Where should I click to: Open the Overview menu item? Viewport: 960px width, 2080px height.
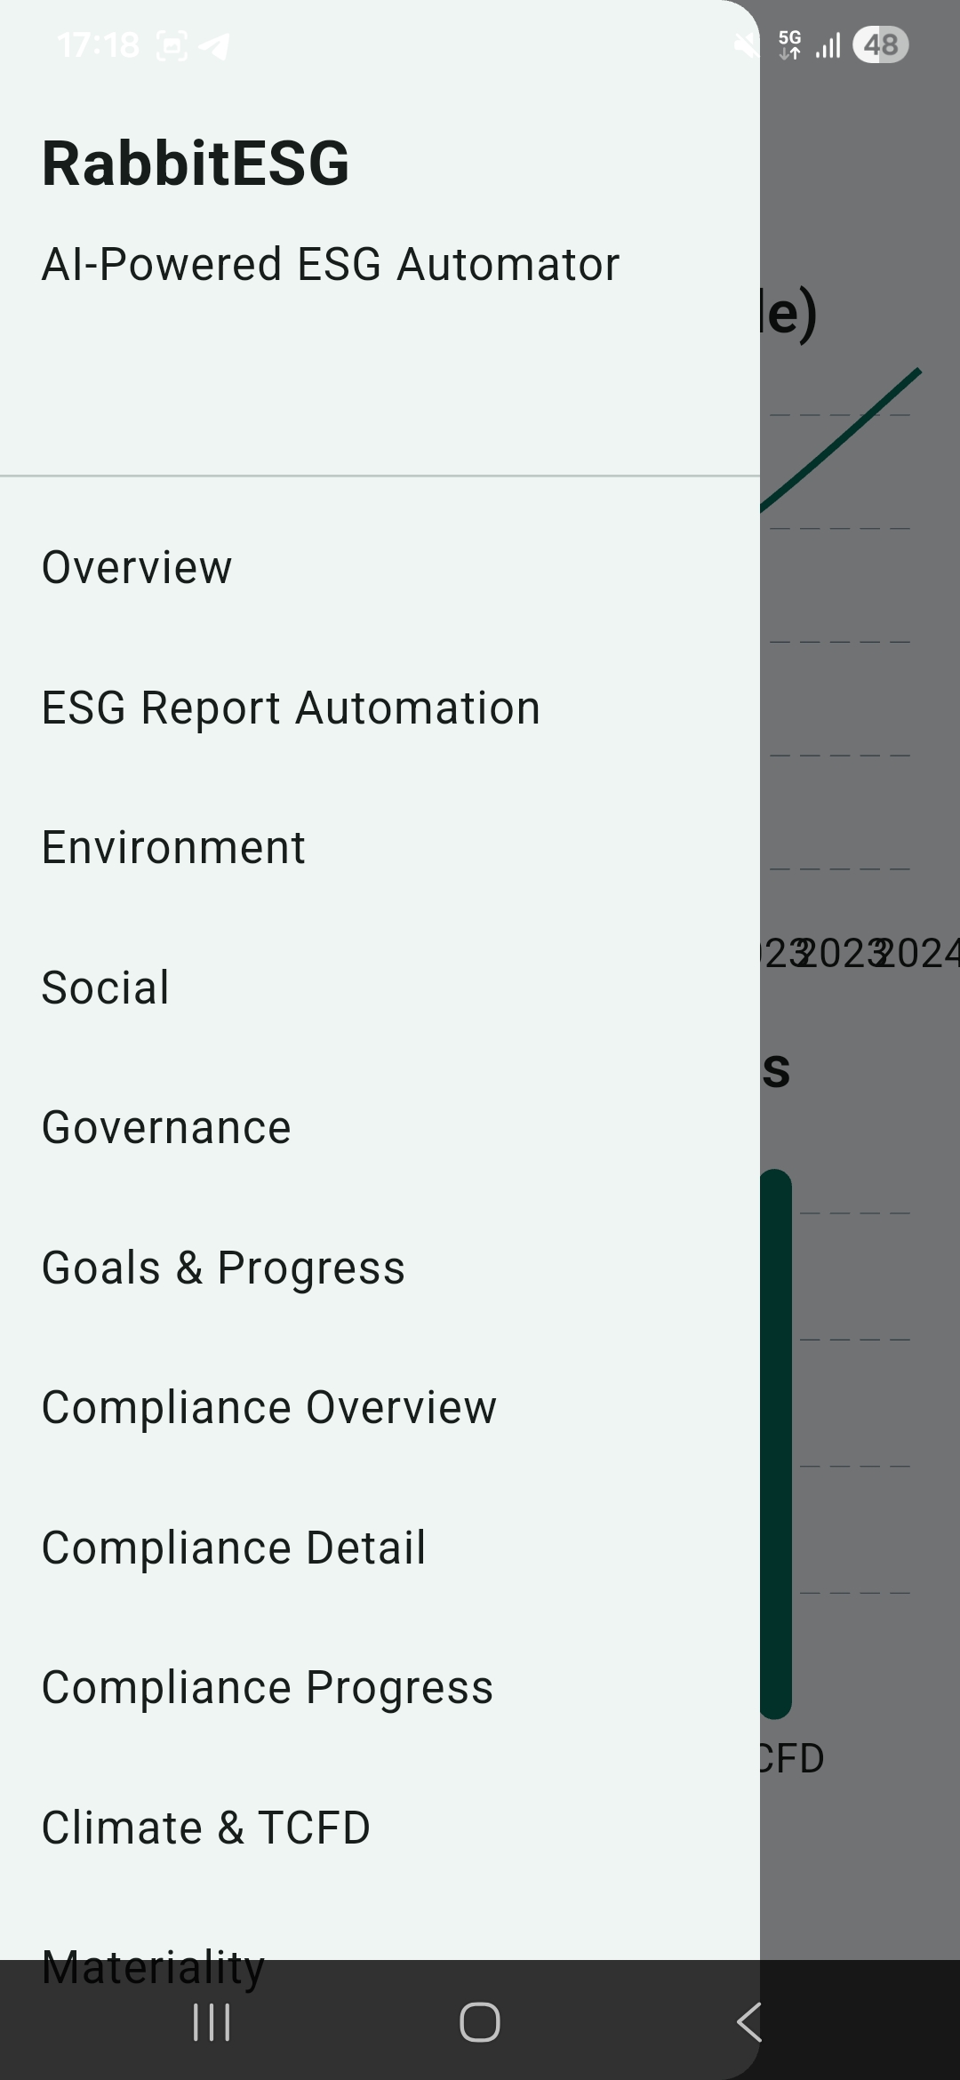(x=137, y=567)
